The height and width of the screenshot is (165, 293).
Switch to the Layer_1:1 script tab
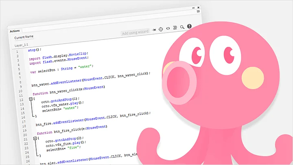pyautogui.click(x=21, y=45)
